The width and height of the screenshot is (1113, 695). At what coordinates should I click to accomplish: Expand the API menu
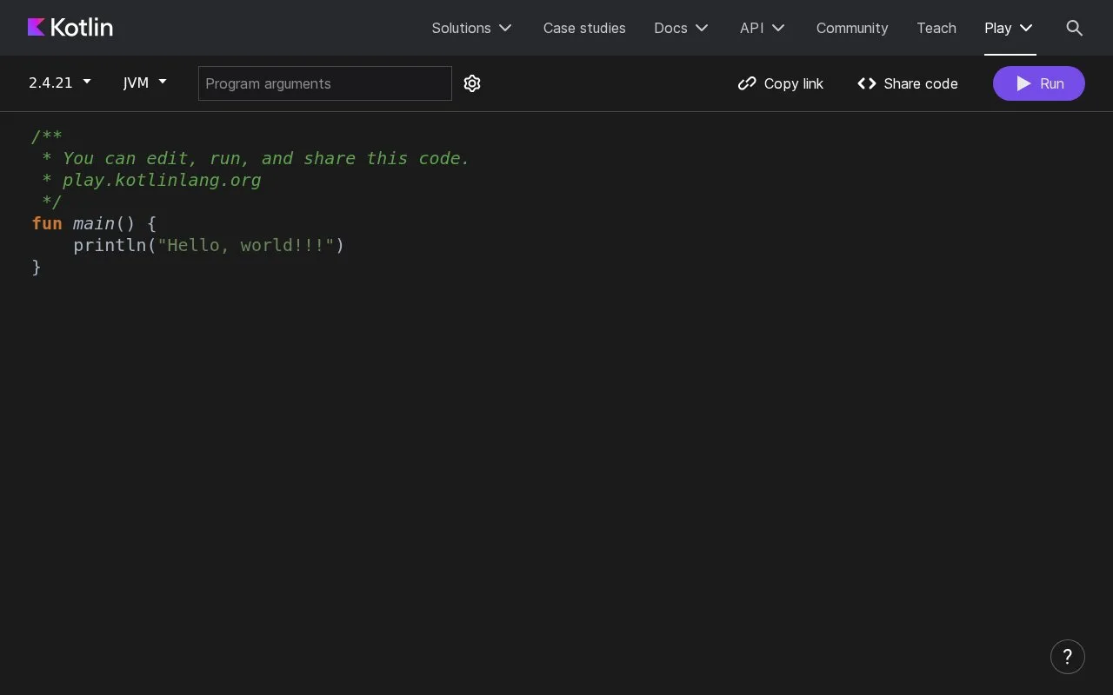coord(763,28)
